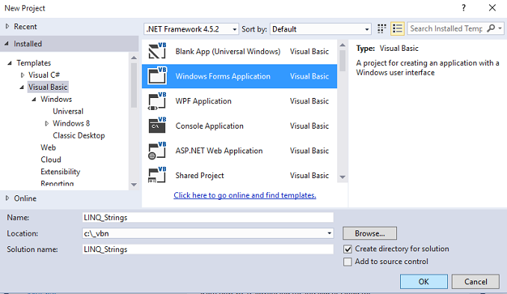Select the Extensibility tree item

pos(61,172)
